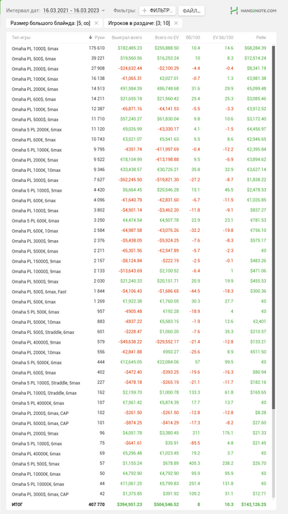Viewport: 288px width, 514px height.
Task: Sort by the бб/100 column header
Action: (193, 37)
